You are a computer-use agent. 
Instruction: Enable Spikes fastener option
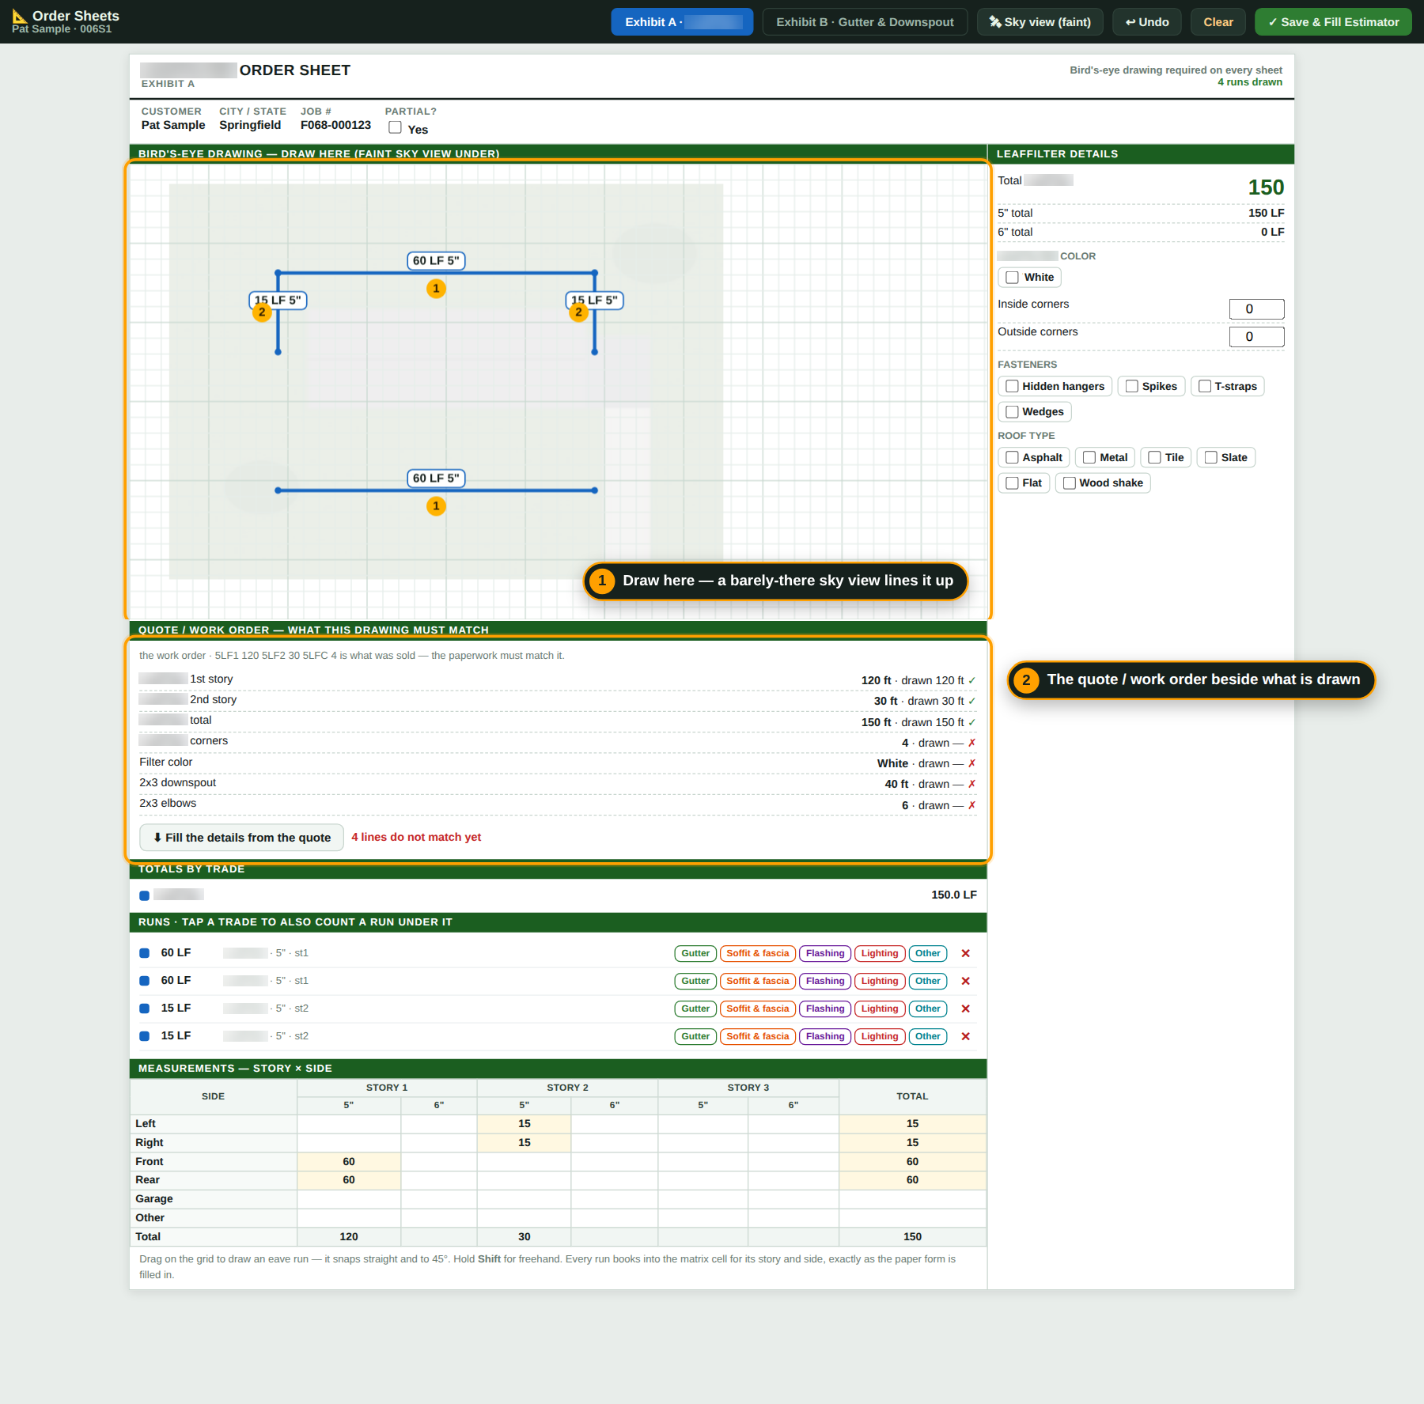(x=1131, y=386)
